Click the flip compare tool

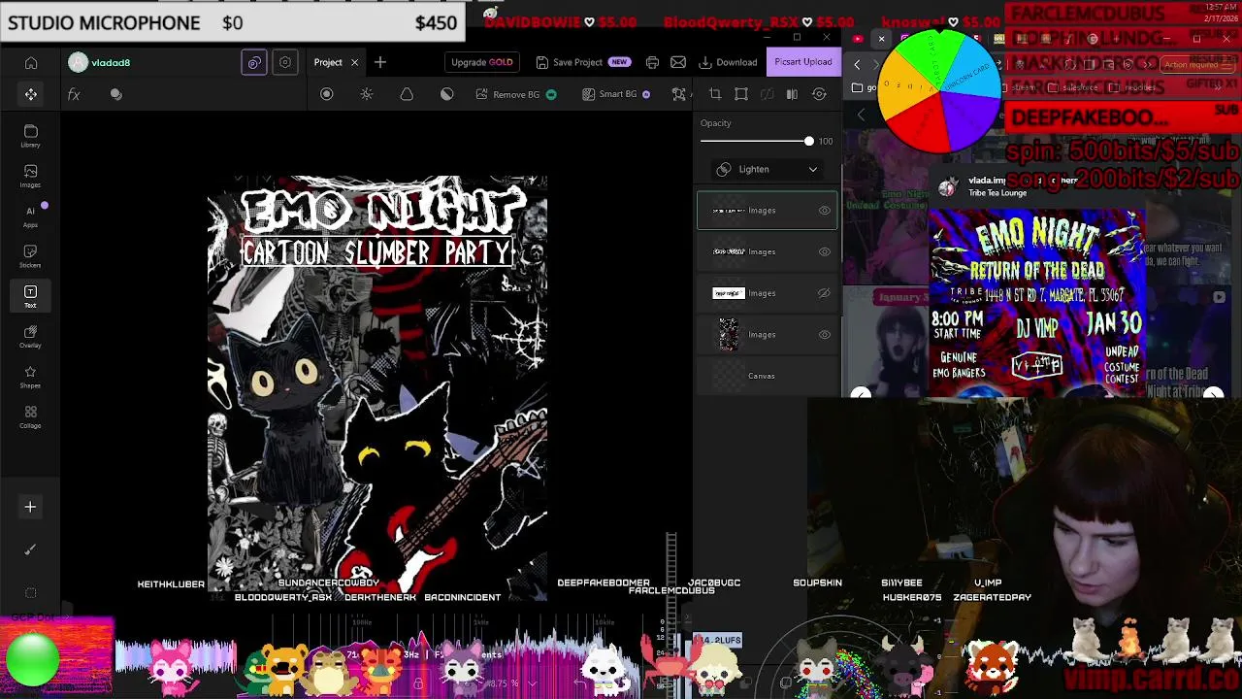[792, 94]
